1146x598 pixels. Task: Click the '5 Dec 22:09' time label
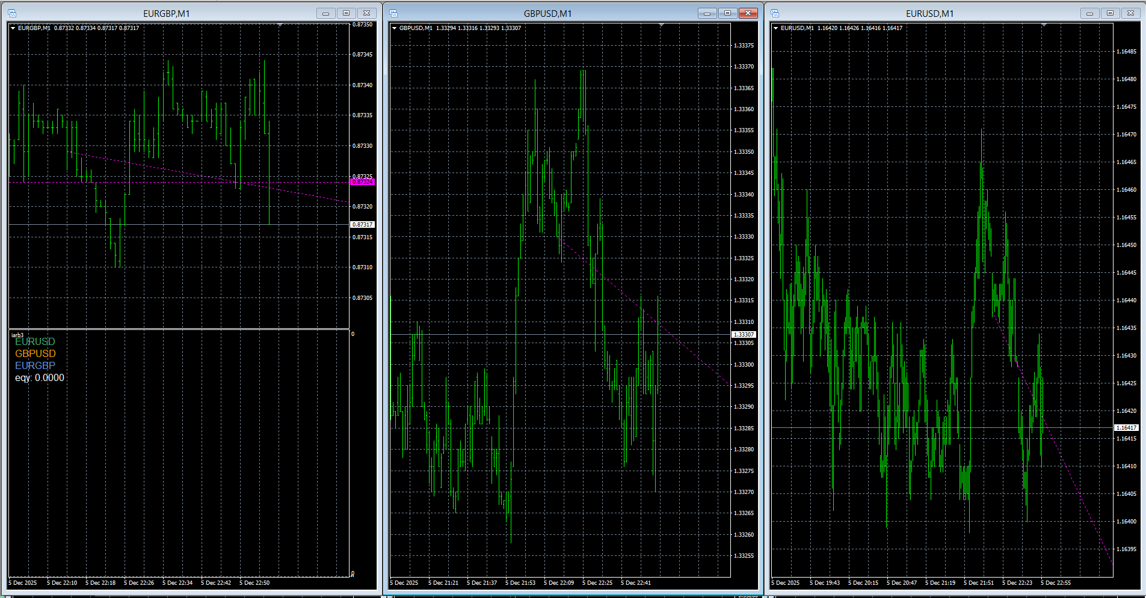[x=559, y=583]
